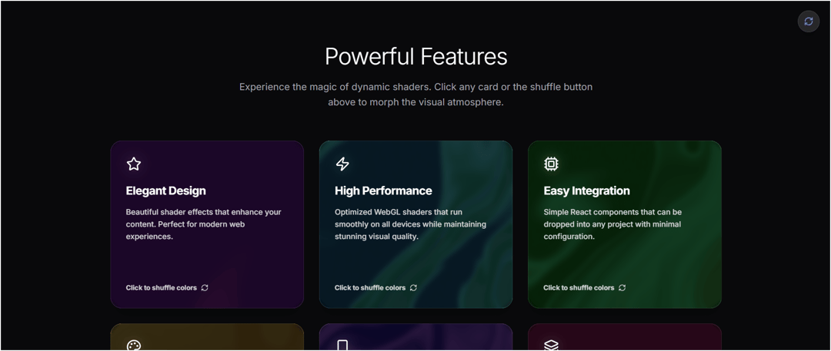Select the High Performance card title

click(383, 190)
